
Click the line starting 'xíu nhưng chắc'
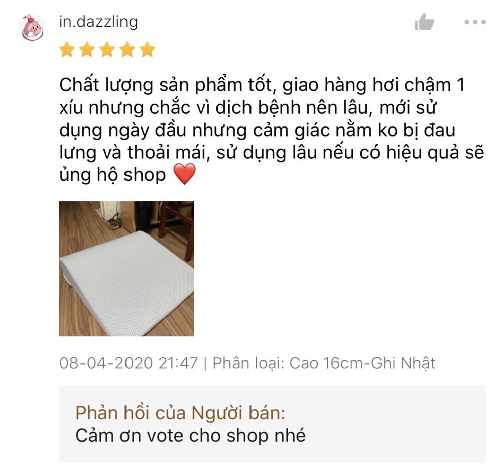247,108
